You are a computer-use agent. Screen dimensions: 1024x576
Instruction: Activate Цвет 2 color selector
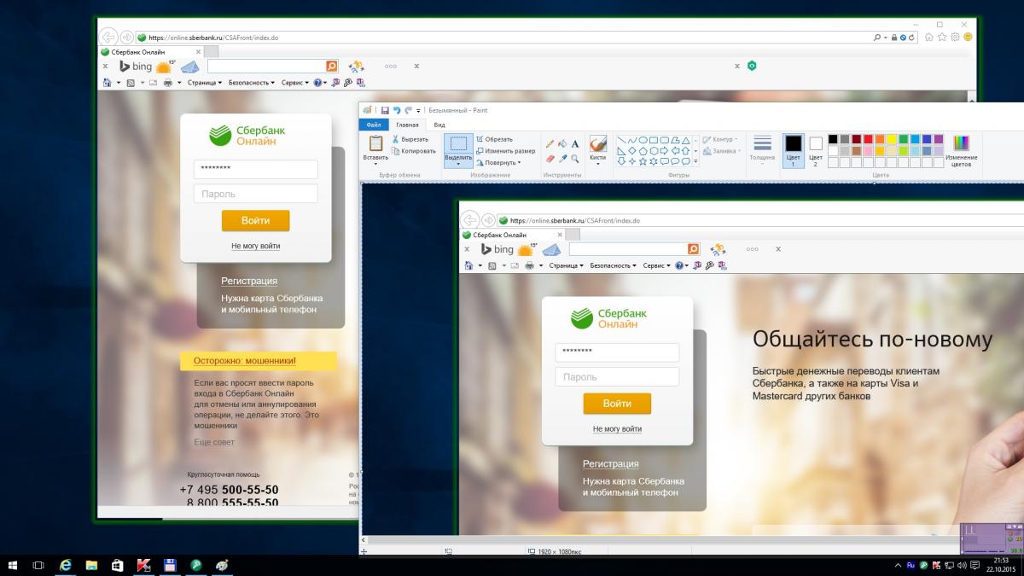pos(816,150)
